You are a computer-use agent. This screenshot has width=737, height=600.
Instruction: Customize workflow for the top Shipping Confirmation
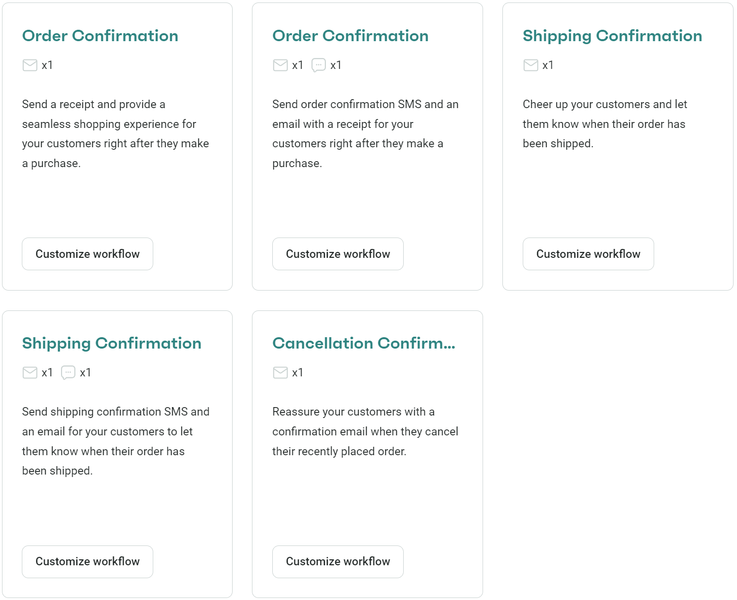588,254
